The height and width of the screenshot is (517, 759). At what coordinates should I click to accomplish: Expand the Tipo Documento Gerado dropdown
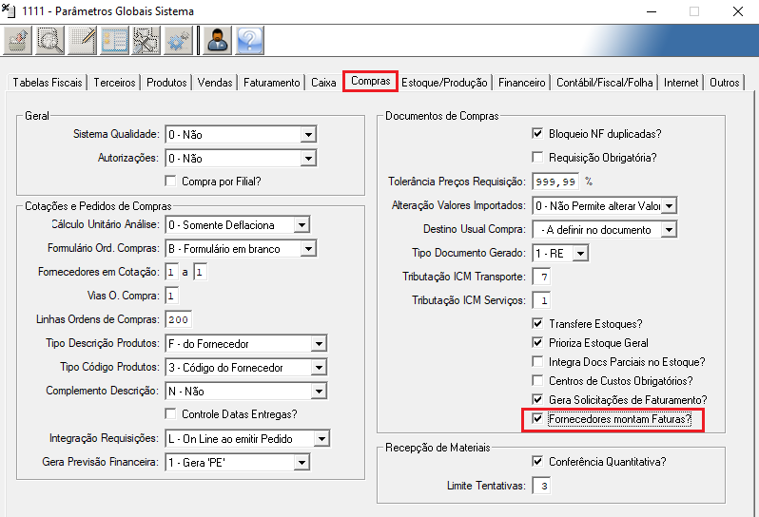580,253
